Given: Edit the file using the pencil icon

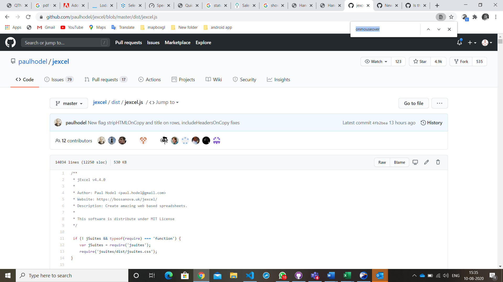Looking at the screenshot, I should [x=427, y=162].
